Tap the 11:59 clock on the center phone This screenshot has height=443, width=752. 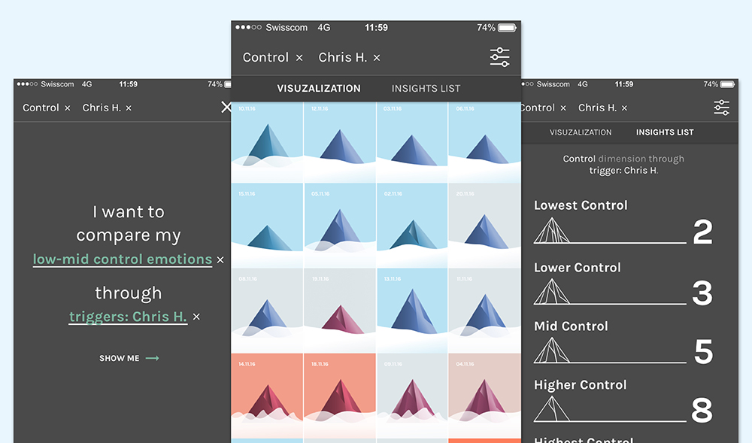[376, 28]
